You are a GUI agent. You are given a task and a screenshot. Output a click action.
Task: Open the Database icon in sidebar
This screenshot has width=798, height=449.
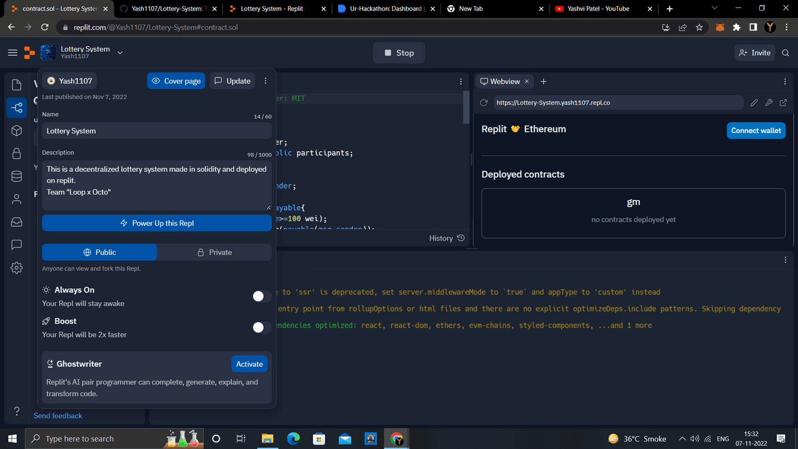point(17,176)
